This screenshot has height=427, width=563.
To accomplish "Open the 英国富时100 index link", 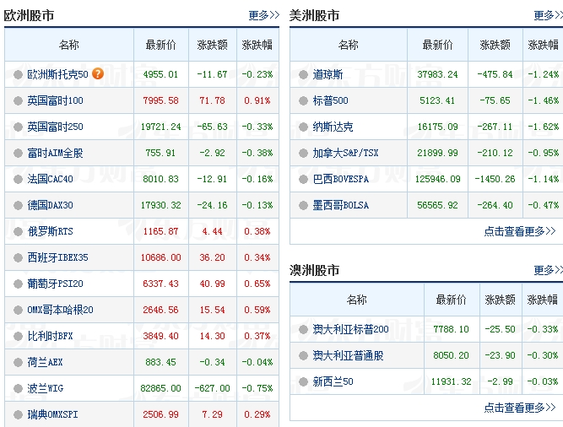I will (56, 100).
